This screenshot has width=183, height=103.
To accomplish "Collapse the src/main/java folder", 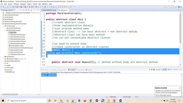I will pos(3,26).
